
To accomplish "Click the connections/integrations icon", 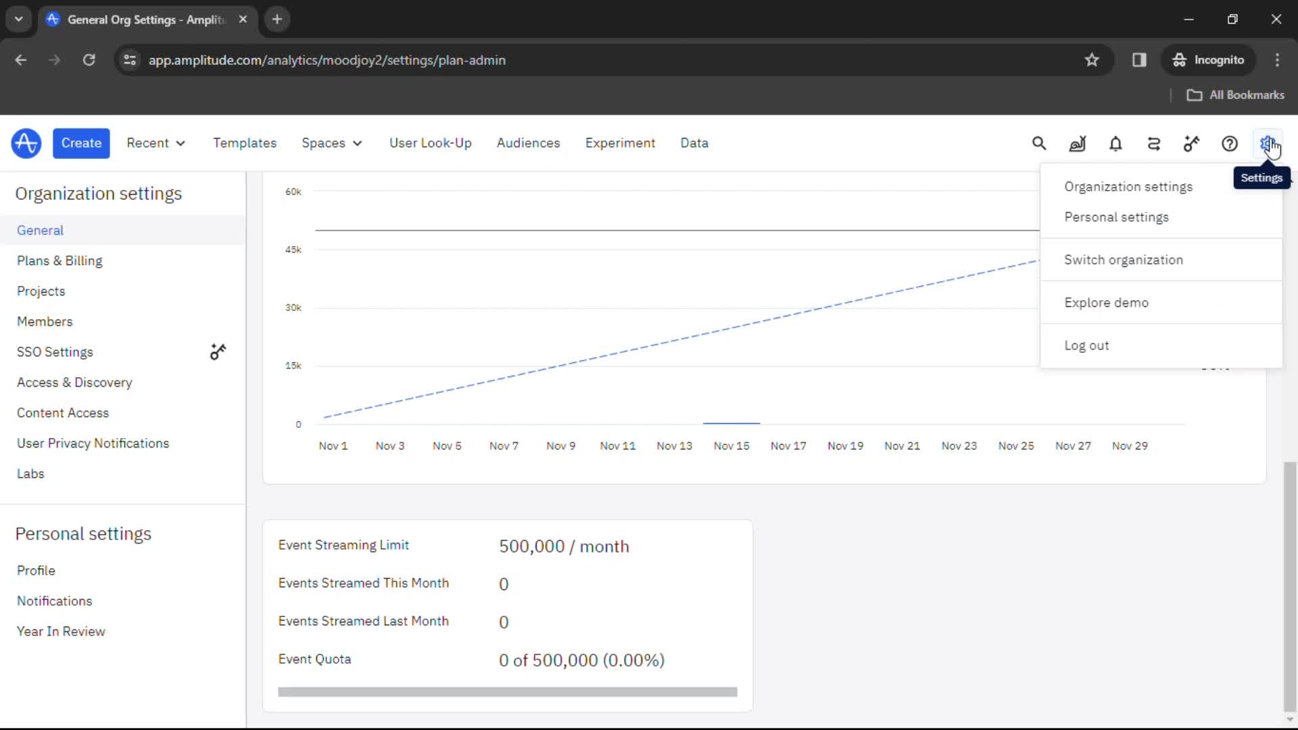I will click(x=1153, y=143).
